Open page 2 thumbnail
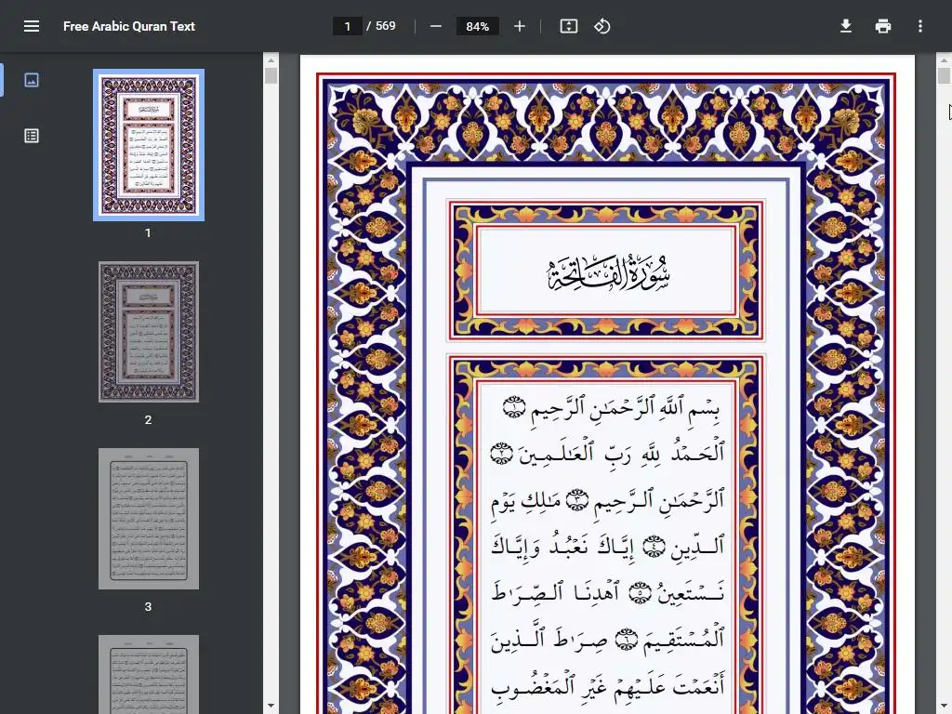The height and width of the screenshot is (714, 952). [149, 332]
